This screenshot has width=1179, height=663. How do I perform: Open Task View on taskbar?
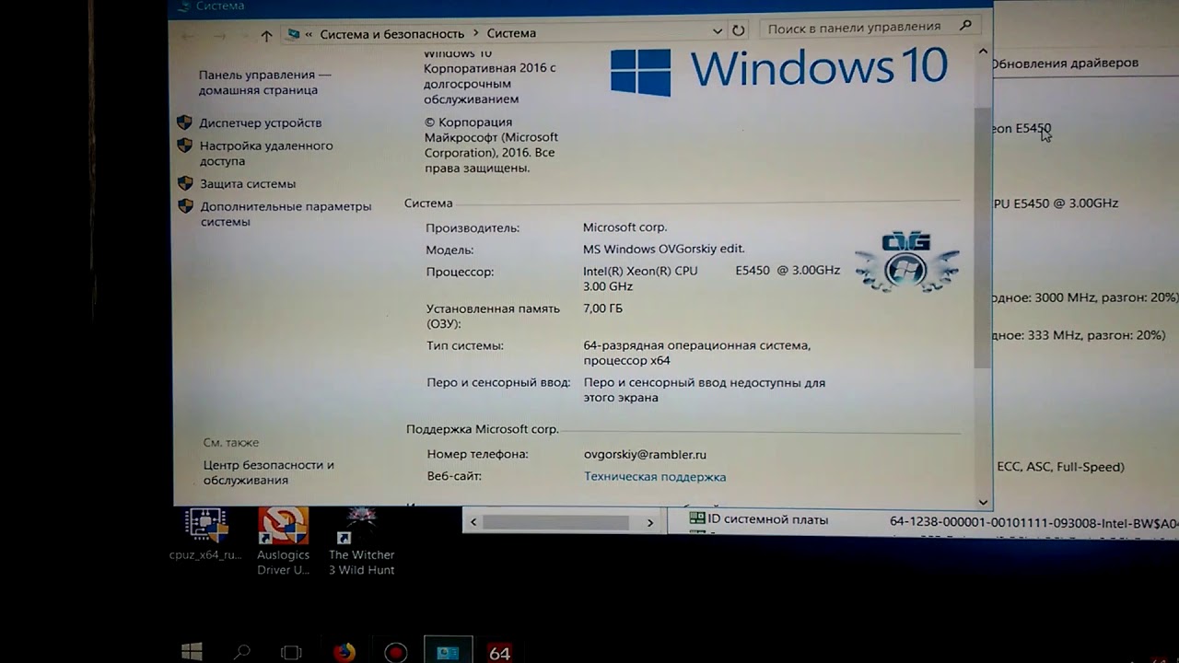(x=291, y=652)
